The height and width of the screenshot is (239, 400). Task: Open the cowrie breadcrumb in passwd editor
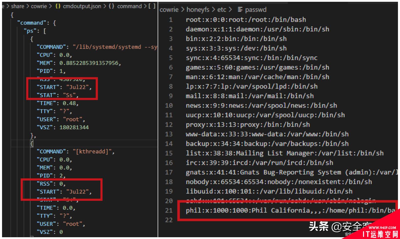(x=169, y=10)
